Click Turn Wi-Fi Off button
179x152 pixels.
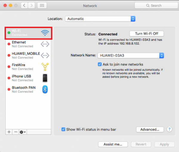pyautogui.click(x=146, y=34)
